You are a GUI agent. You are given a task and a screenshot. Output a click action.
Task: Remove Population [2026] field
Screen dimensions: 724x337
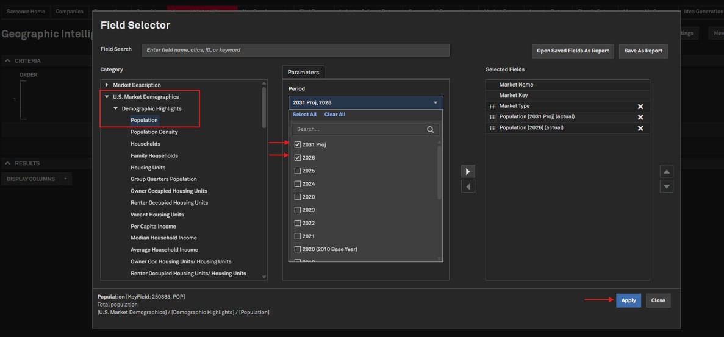tap(640, 128)
